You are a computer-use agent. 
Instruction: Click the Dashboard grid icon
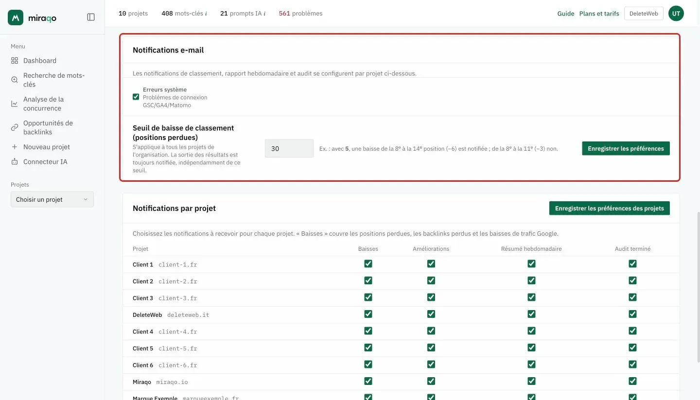15,61
